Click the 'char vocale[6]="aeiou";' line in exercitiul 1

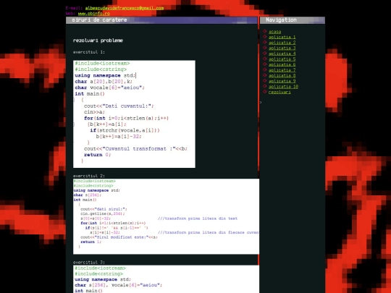pos(109,88)
